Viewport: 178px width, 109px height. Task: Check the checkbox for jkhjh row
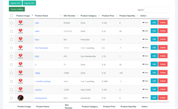tap(12, 56)
